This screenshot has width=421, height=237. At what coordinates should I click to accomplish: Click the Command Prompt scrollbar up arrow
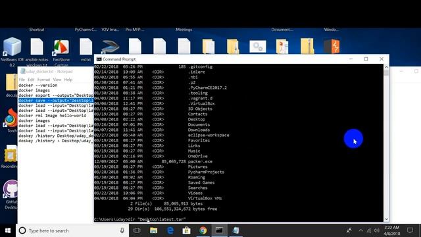386,67
